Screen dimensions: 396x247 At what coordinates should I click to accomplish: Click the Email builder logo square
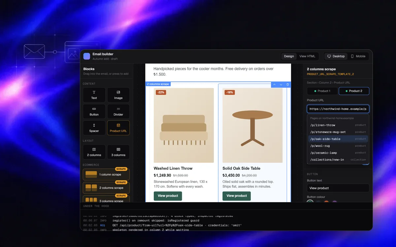pyautogui.click(x=87, y=56)
